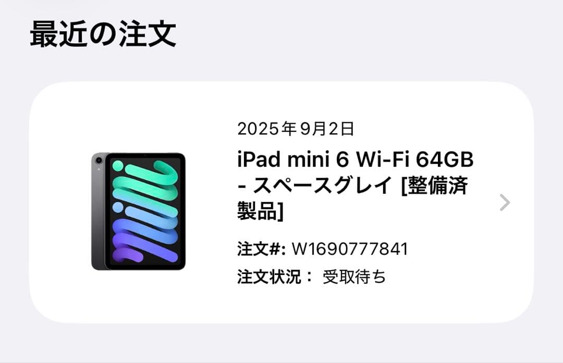
Task: Click the 注文状況 label
Action: [269, 277]
